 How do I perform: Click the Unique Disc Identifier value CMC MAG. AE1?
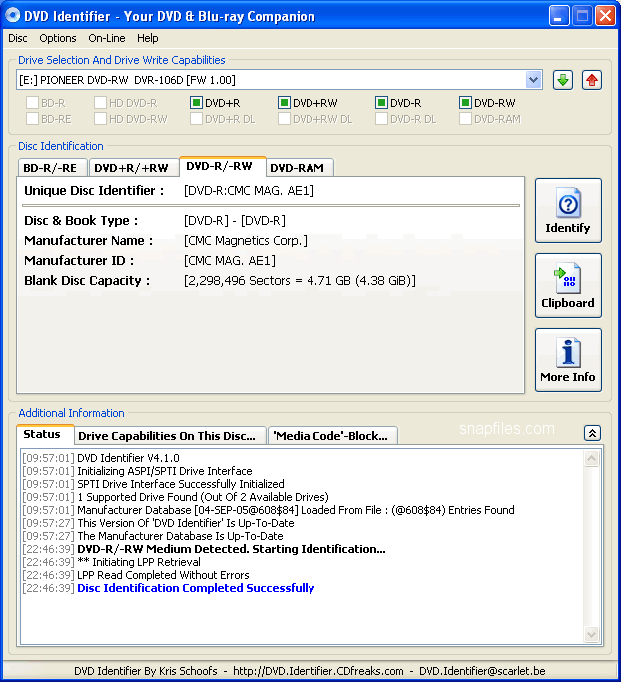click(x=249, y=191)
